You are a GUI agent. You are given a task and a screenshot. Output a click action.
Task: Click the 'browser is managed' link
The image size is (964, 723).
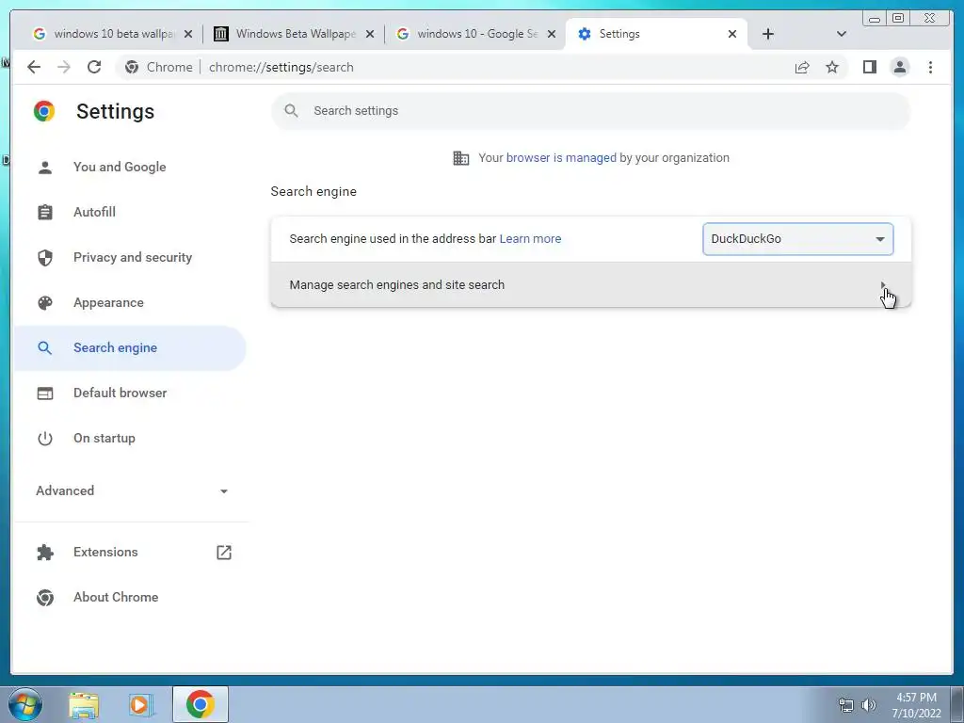click(561, 158)
